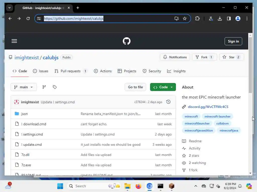This screenshot has width=257, height=192.
Task: Click the minecraft-launcher topic tag
Action: [x=217, y=116]
